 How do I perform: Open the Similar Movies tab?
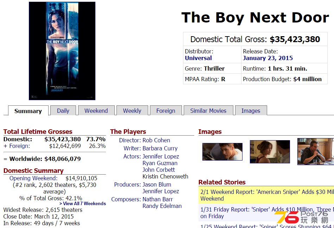click(x=208, y=111)
